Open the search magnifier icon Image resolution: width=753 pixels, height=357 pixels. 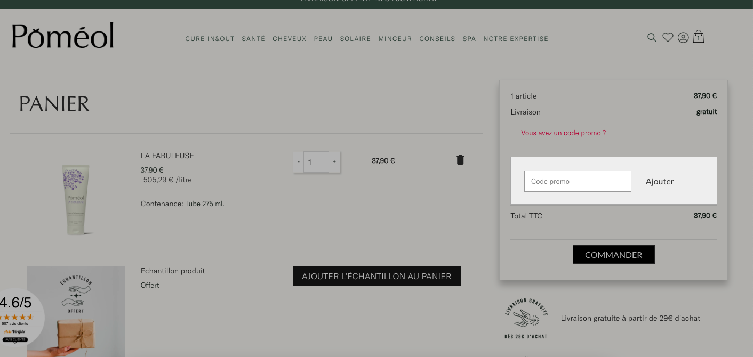click(x=652, y=37)
